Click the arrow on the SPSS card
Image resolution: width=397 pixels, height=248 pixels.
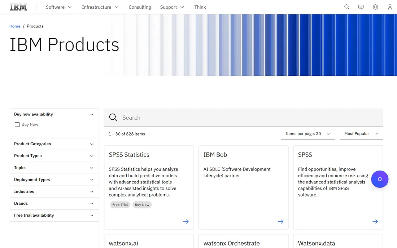tap(375, 221)
